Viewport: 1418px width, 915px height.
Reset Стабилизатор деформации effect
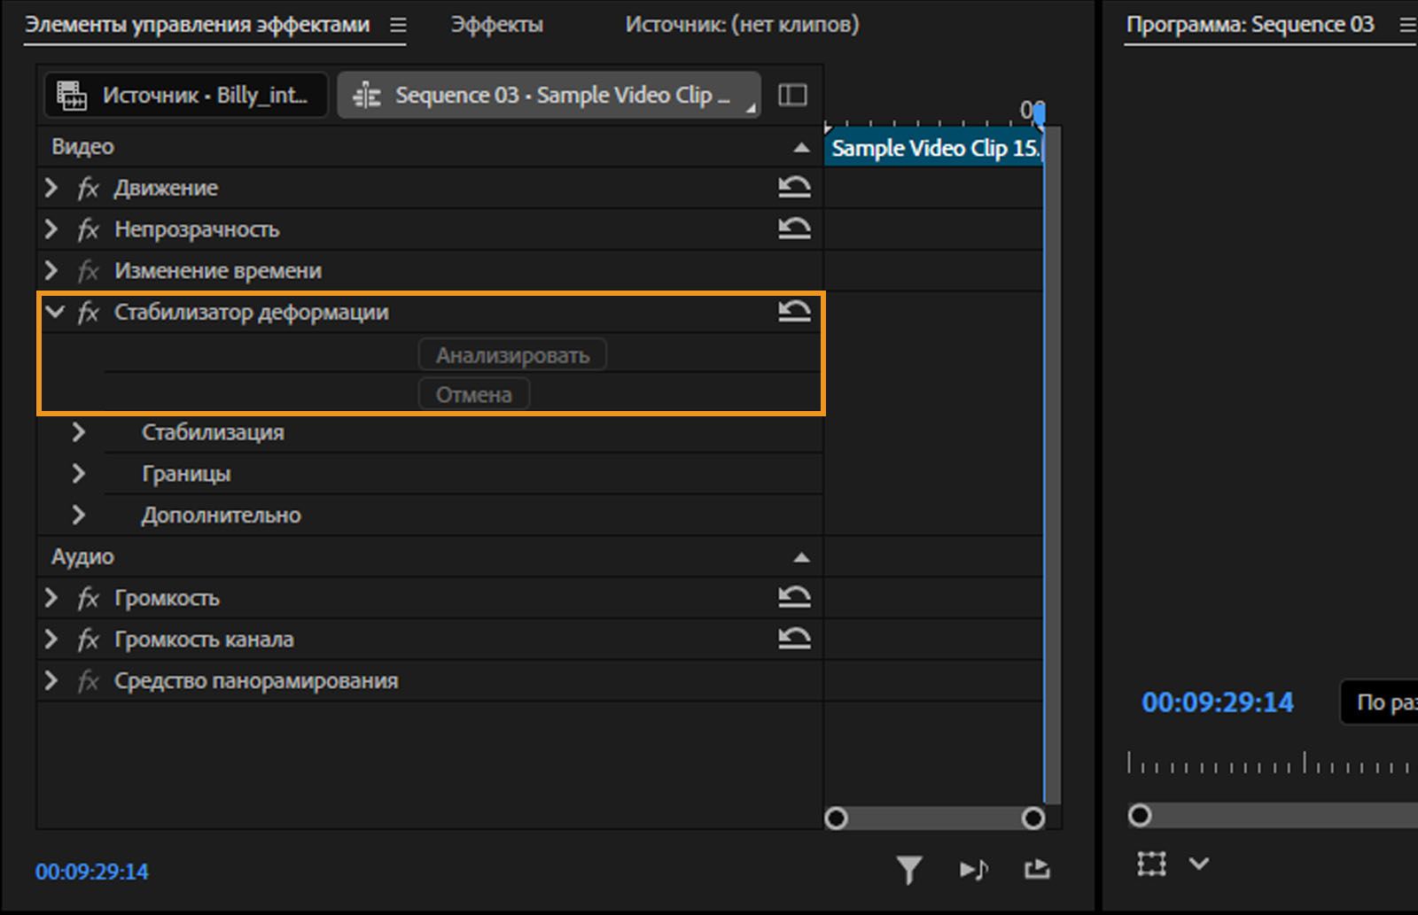pos(794,311)
